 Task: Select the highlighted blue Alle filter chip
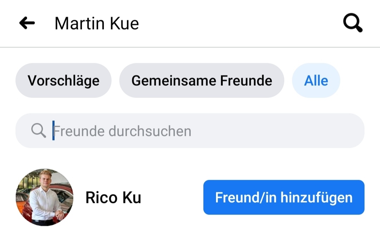click(x=316, y=80)
